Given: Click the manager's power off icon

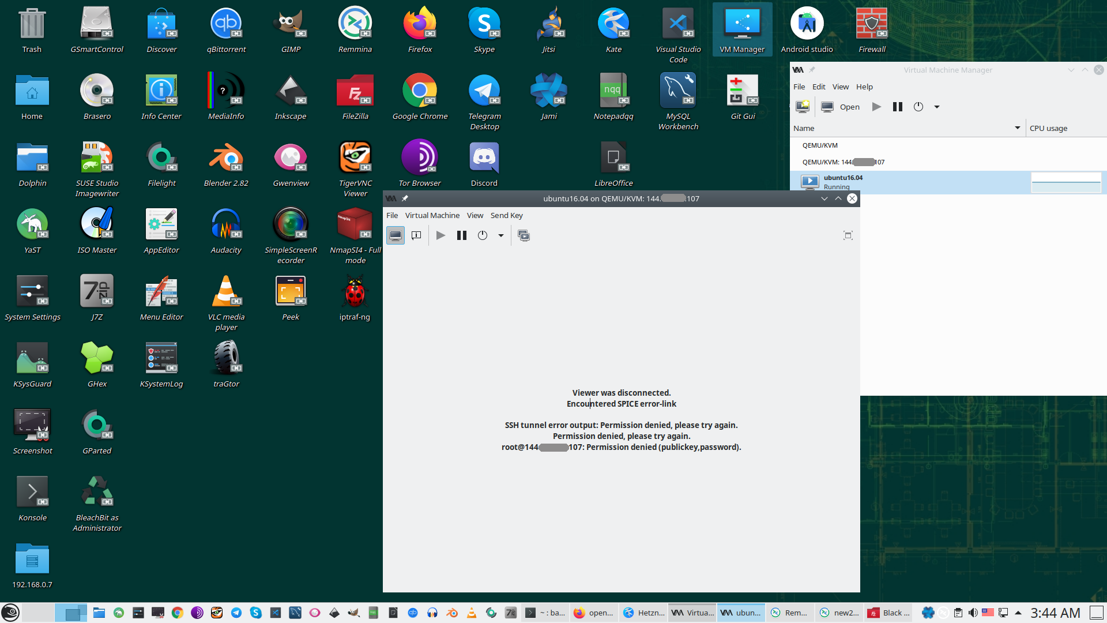Looking at the screenshot, I should coord(918,107).
